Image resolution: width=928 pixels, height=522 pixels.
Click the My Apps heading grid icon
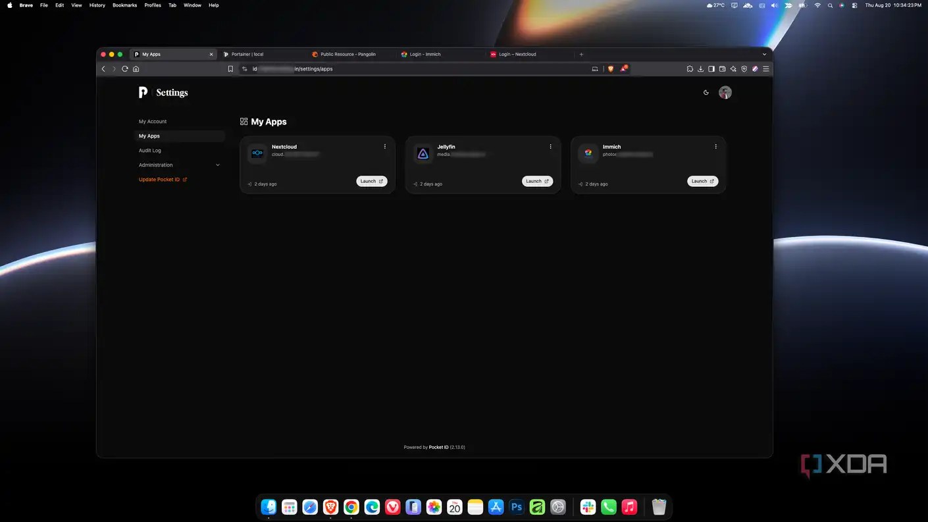tap(244, 122)
